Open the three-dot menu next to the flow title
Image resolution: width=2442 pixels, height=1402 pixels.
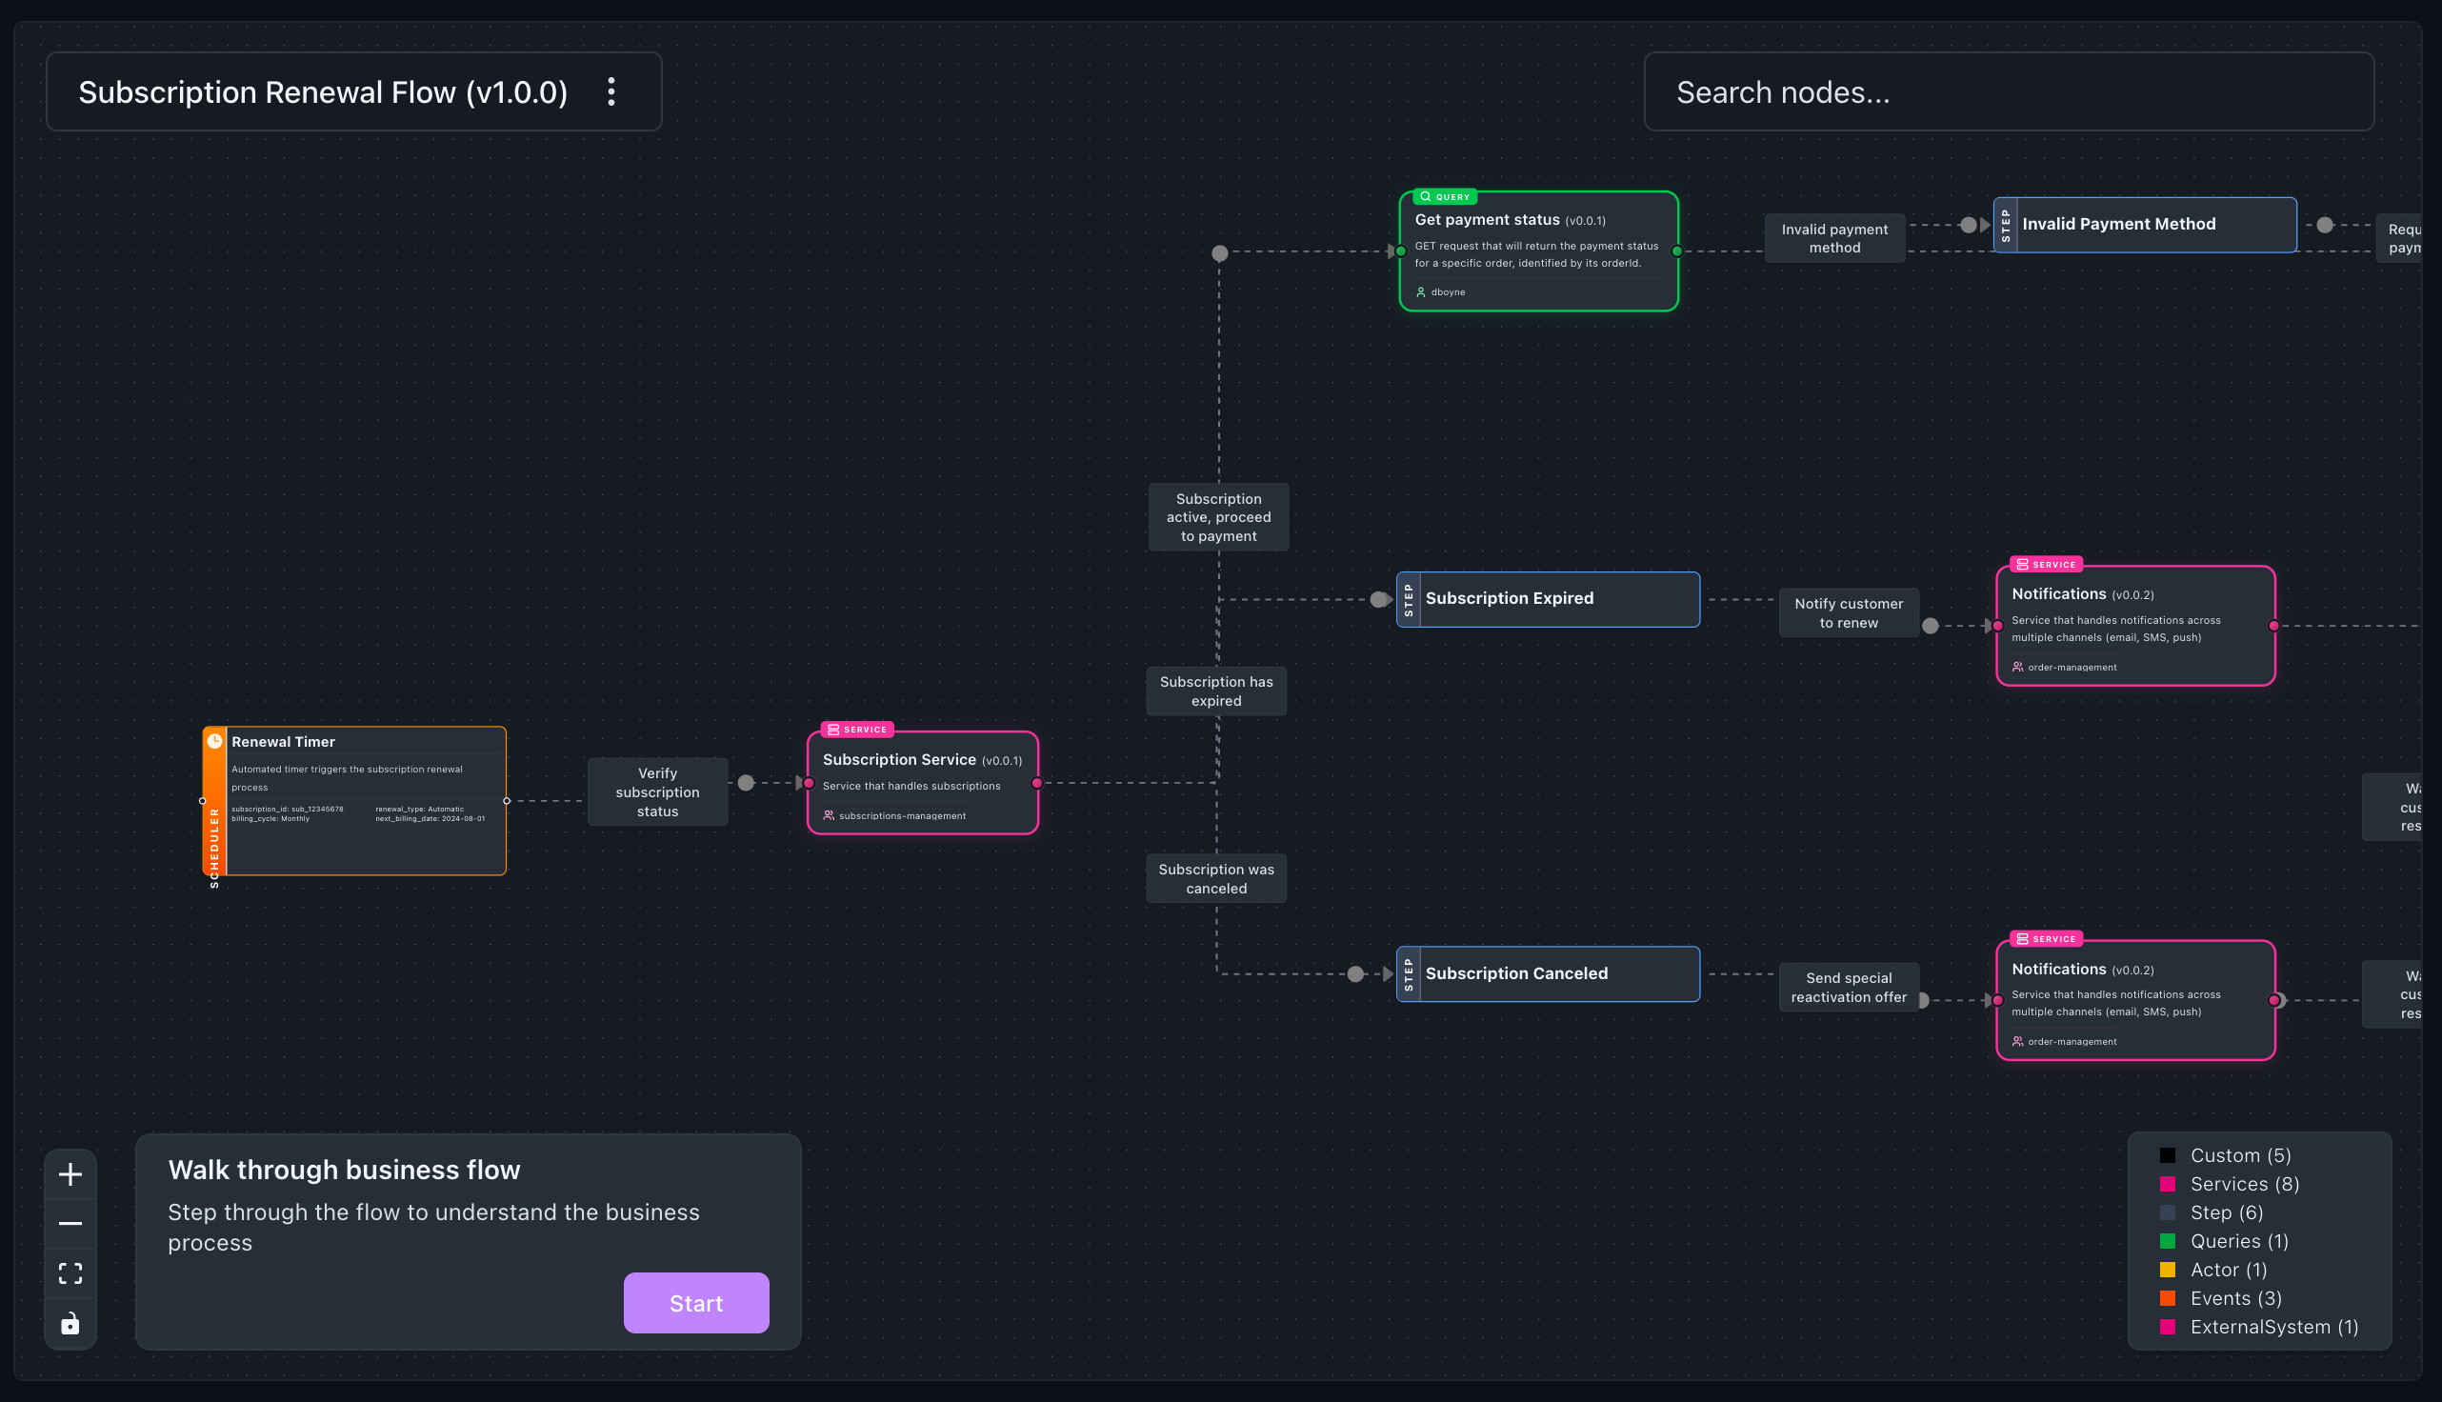point(611,91)
